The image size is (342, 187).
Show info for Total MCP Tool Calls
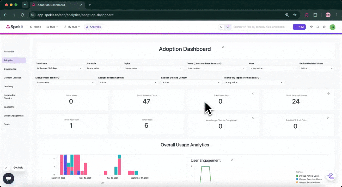(327, 118)
